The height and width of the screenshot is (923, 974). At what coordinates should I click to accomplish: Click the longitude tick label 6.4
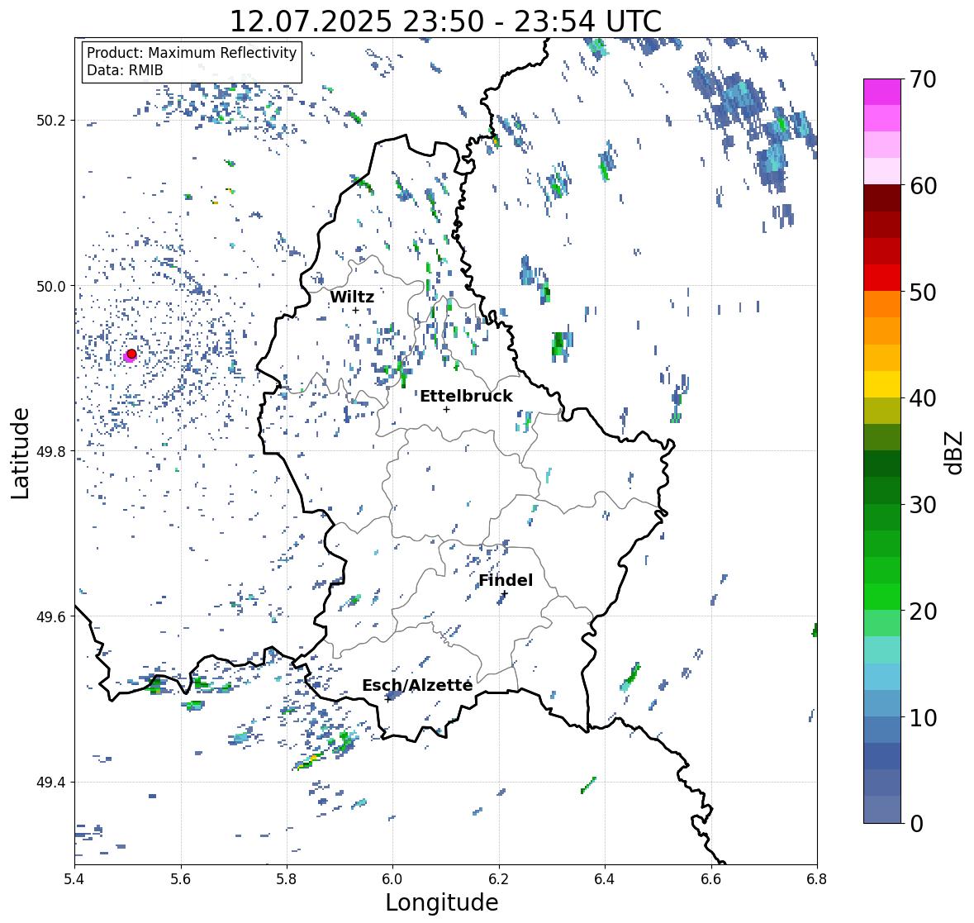[x=605, y=878]
